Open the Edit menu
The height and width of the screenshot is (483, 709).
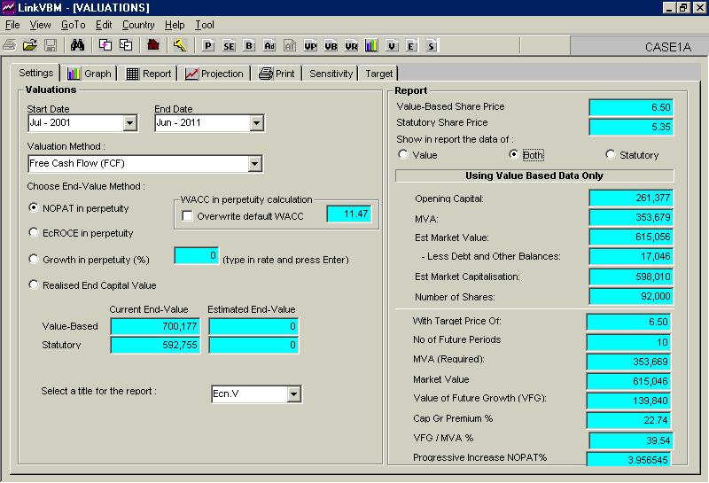pyautogui.click(x=104, y=25)
